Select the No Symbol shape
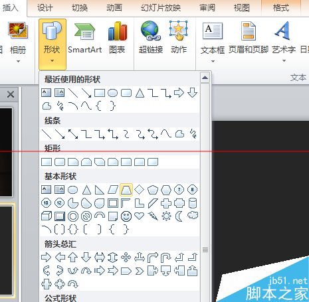The width and height of the screenshot is (309, 302). tap(86, 216)
